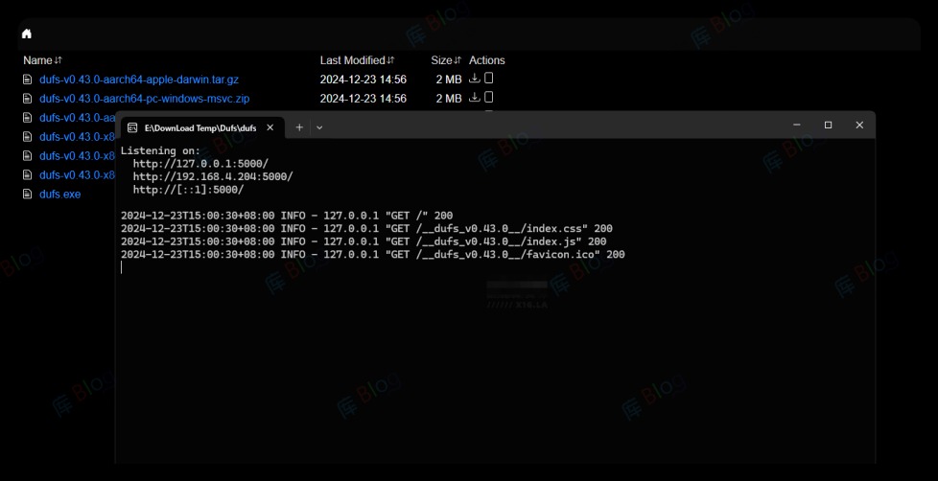Click file icon beside aarch64-apple-darwin.tar.gz
The height and width of the screenshot is (481, 938).
pyautogui.click(x=27, y=80)
